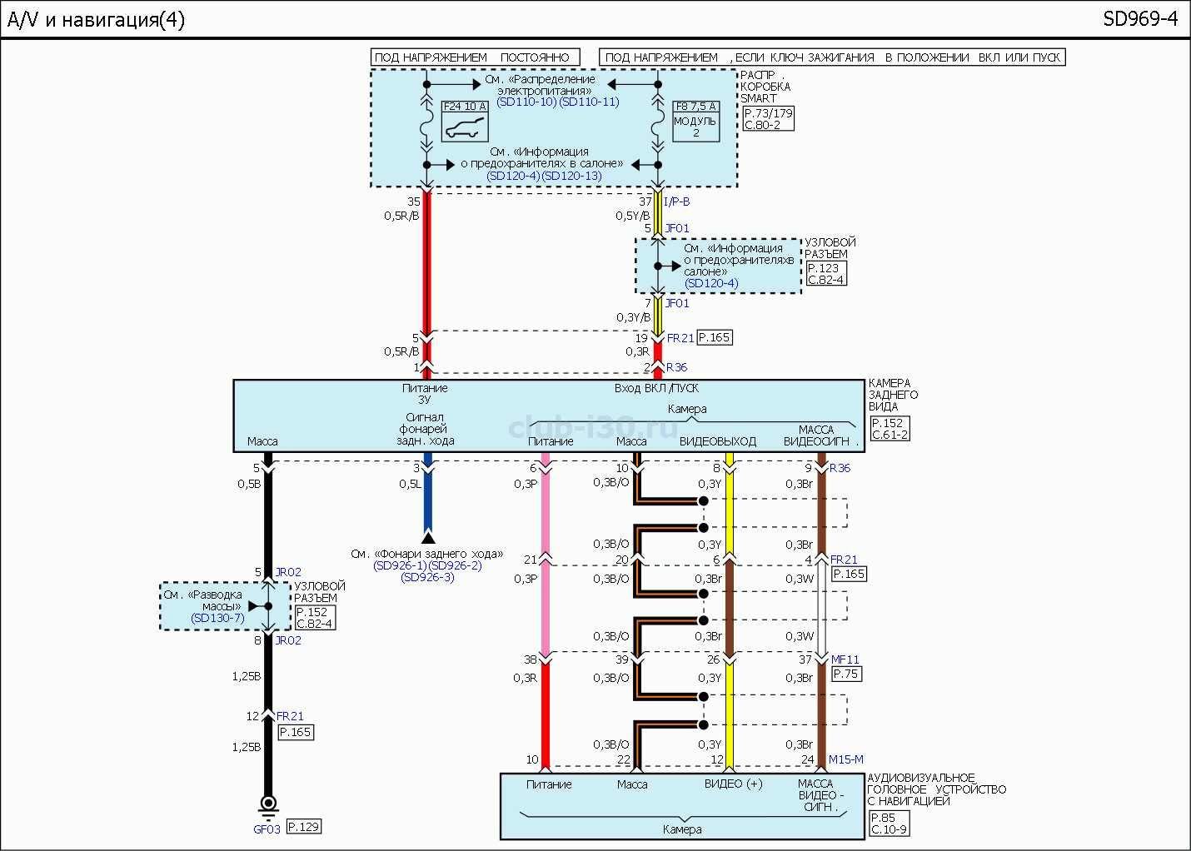Click the P.123 page reference box
Screen dimensions: 1191x851
pyautogui.click(x=826, y=268)
